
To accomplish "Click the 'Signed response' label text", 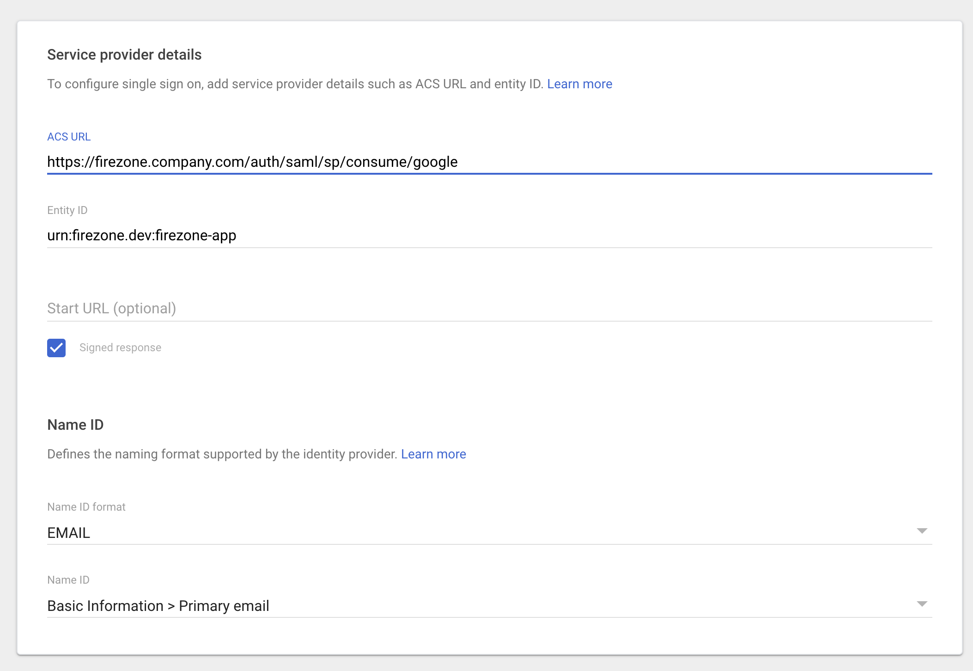I will point(120,348).
